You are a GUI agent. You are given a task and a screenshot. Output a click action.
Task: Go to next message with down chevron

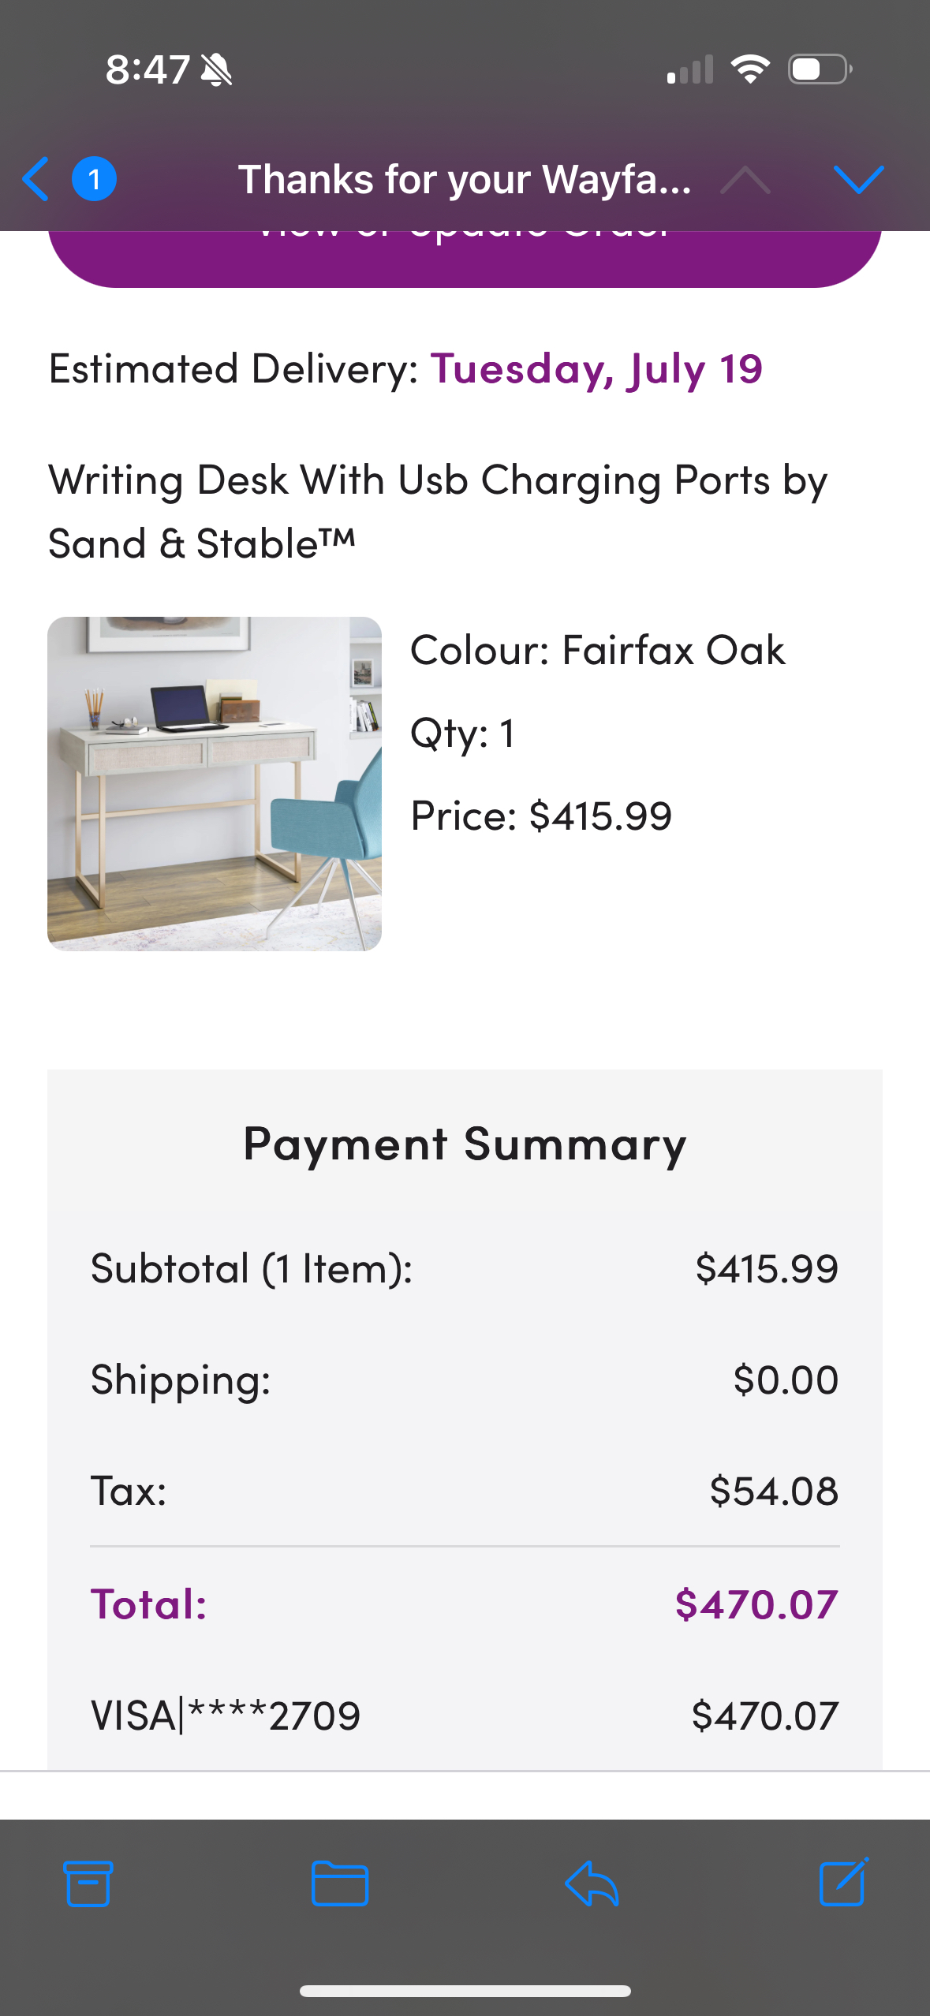tap(858, 180)
